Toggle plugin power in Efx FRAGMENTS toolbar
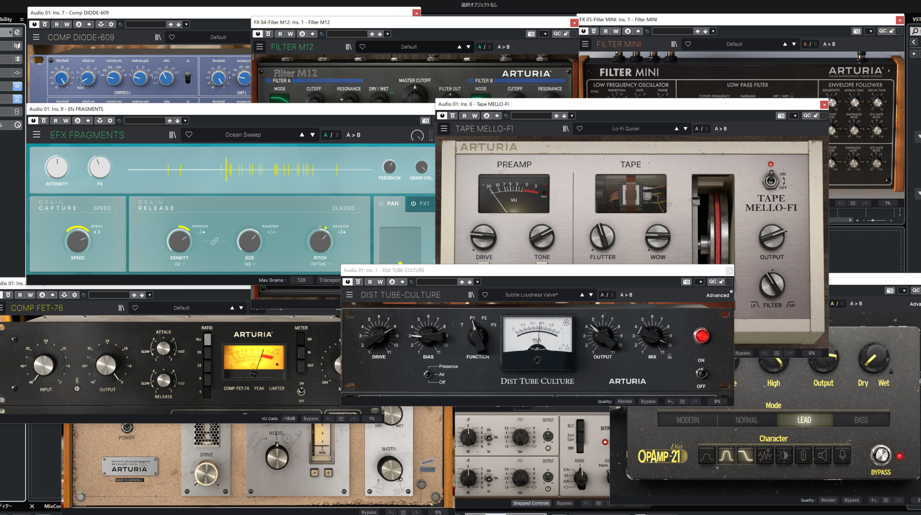This screenshot has width=921, height=515. [x=33, y=120]
